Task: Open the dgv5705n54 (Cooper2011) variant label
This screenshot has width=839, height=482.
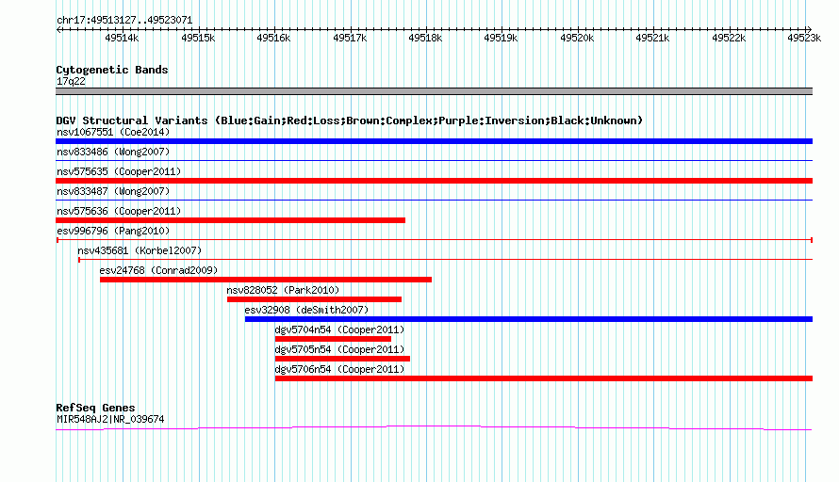Action: coord(339,349)
